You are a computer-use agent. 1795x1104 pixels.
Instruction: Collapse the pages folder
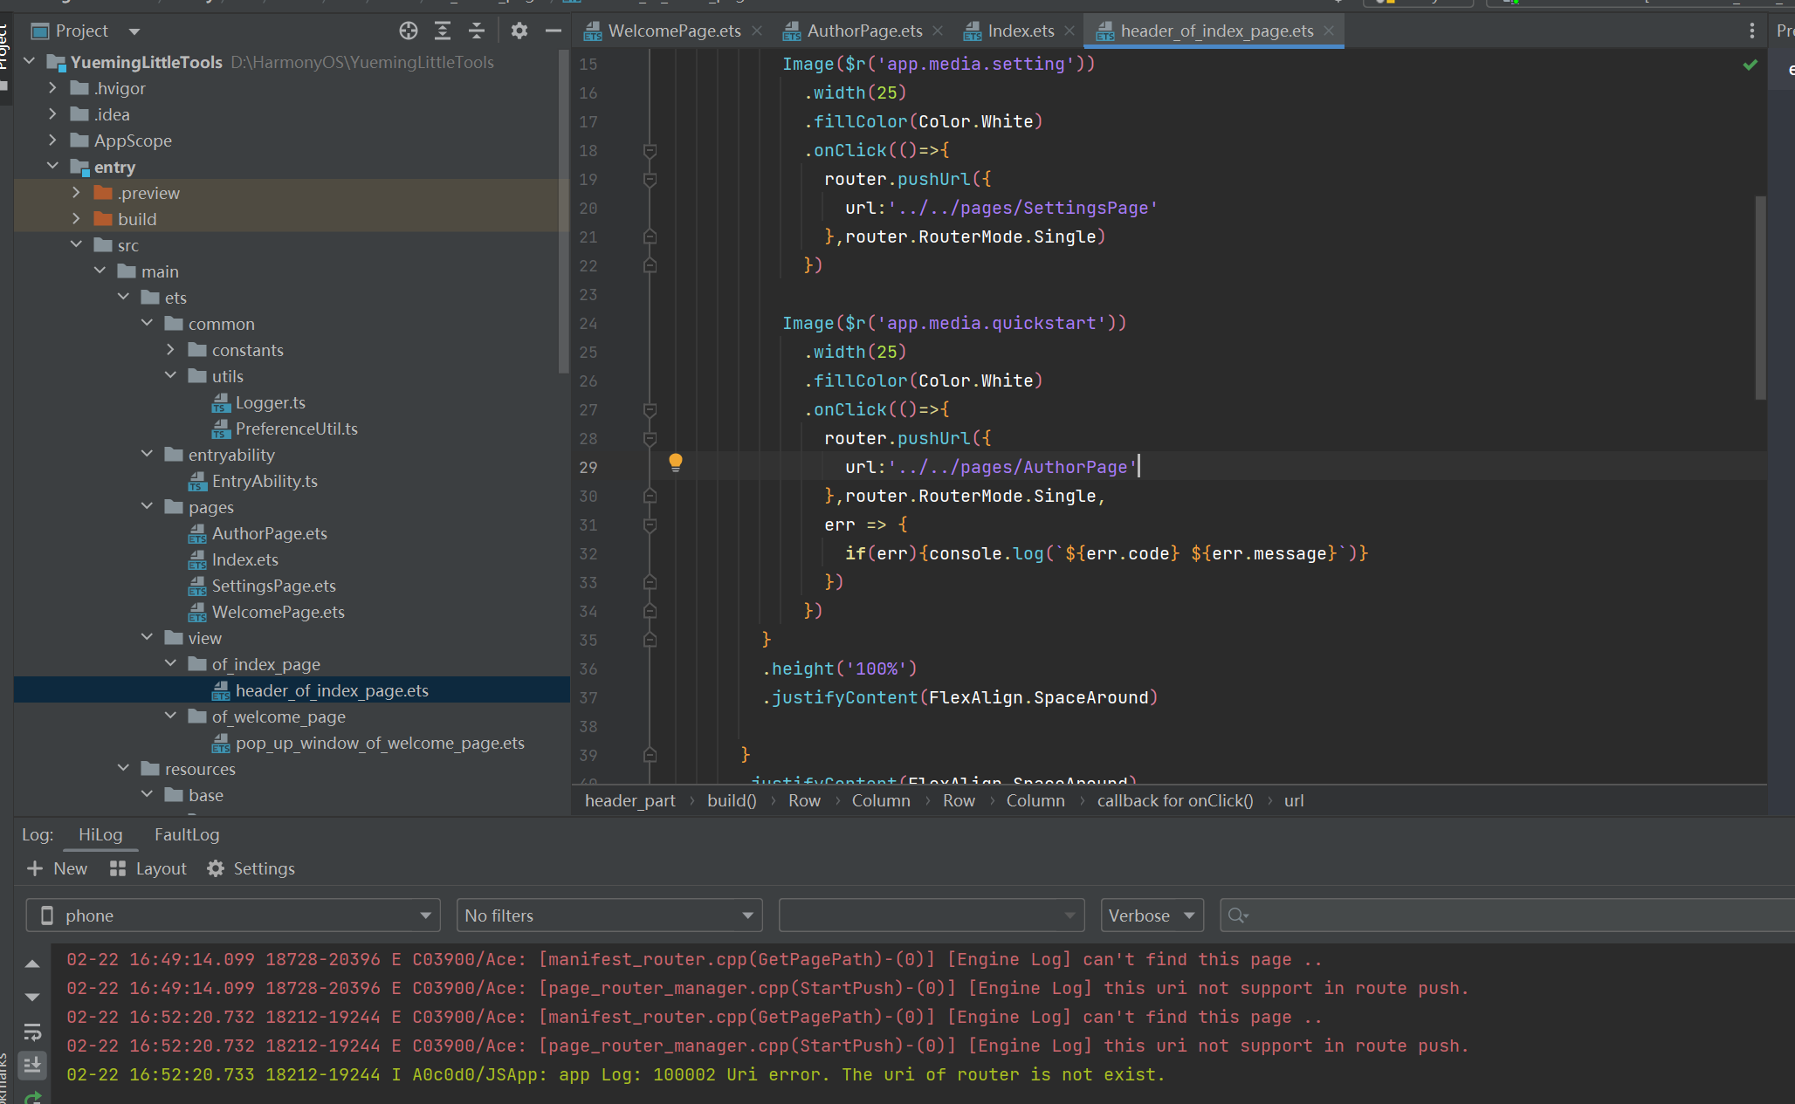click(x=147, y=507)
